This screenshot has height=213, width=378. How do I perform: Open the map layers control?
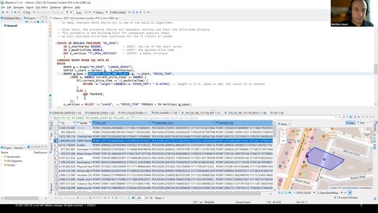point(367,134)
